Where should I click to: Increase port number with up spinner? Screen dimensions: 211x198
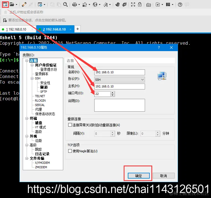click(112, 92)
